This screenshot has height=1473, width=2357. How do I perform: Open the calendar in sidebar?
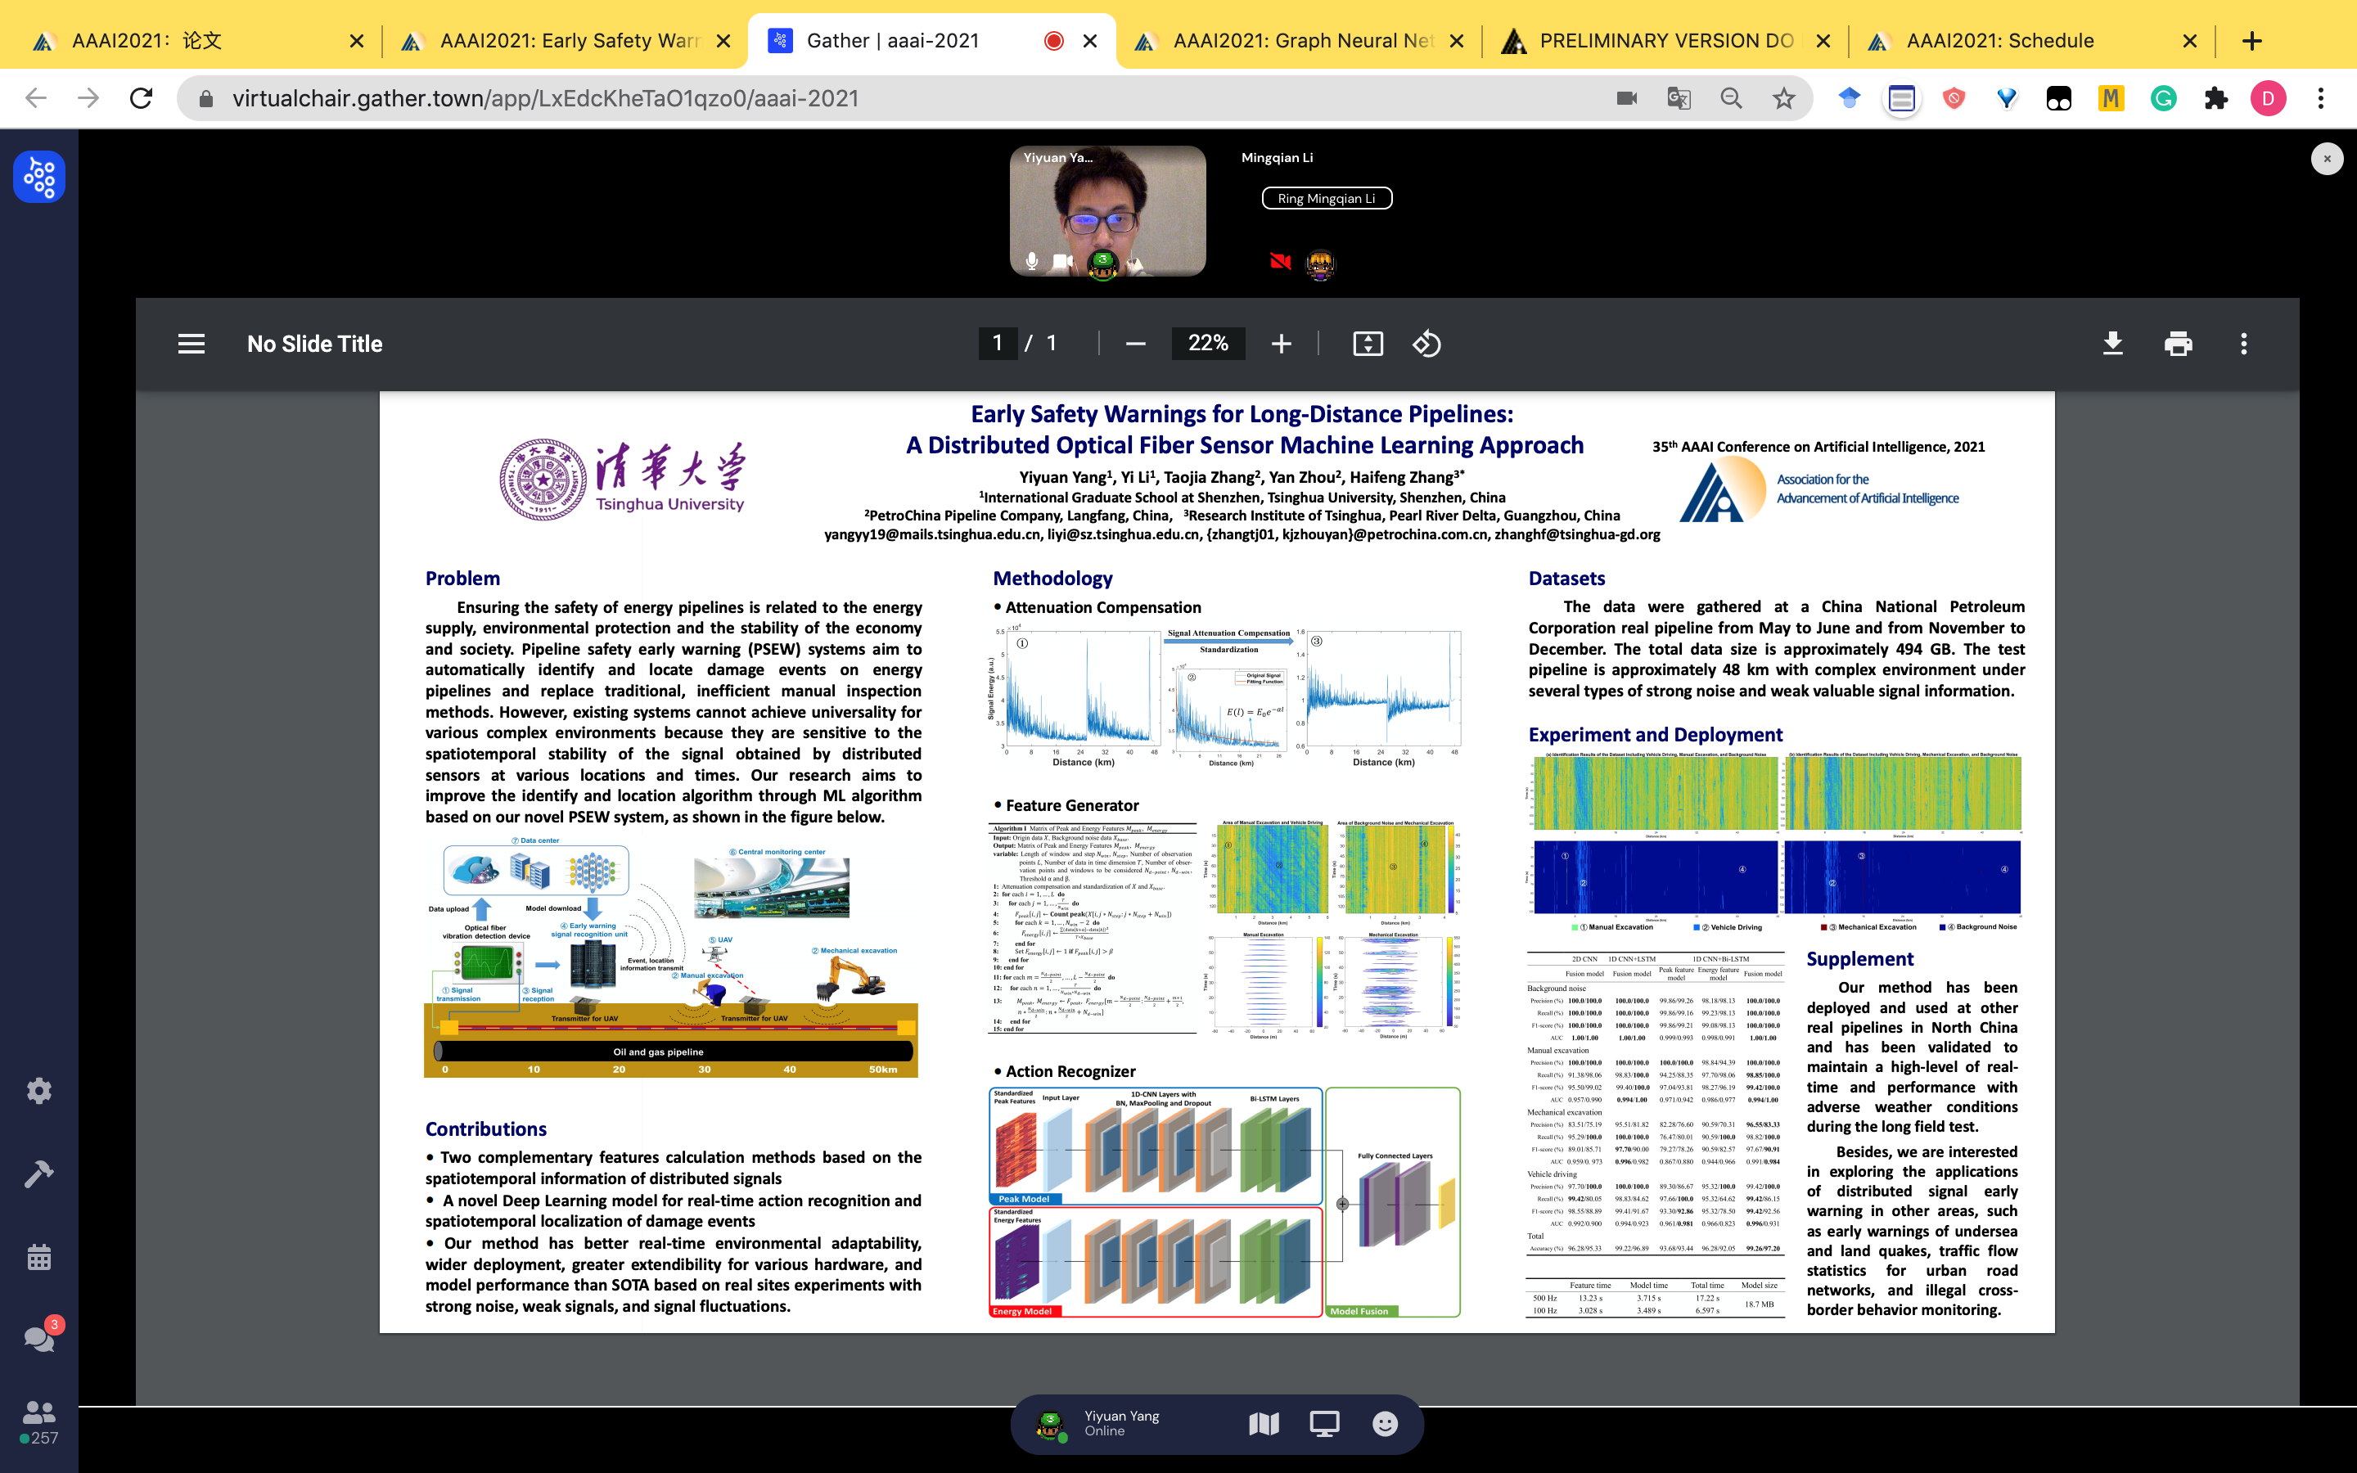(39, 1257)
